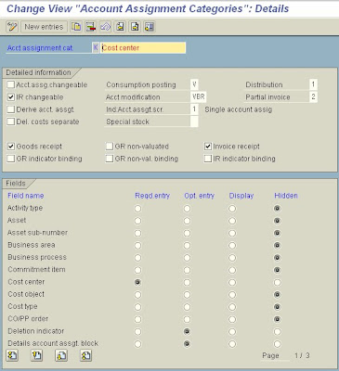Viewport: 339px width, 371px height.
Task: Set Activity type to Opt. entry
Action: point(187,209)
